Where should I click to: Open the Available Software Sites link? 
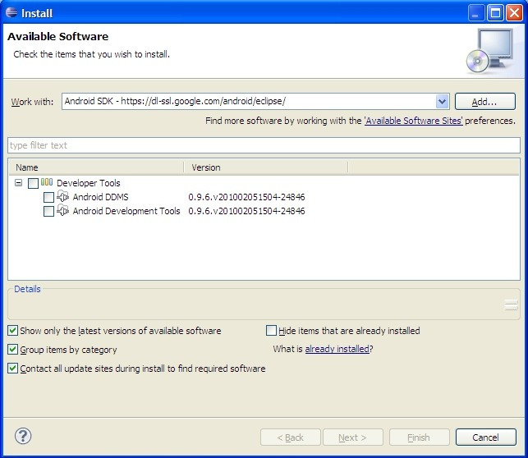tap(414, 121)
